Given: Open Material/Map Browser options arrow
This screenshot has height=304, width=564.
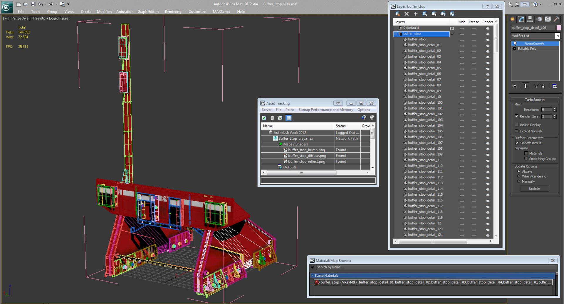Looking at the screenshot, I should point(312,267).
